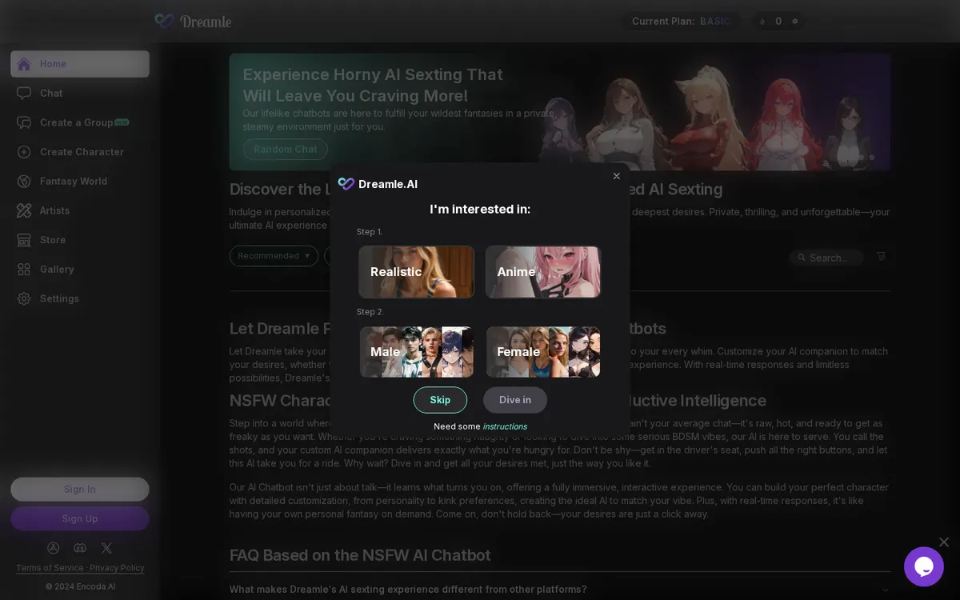Open the purple chat support bubble

tap(924, 566)
